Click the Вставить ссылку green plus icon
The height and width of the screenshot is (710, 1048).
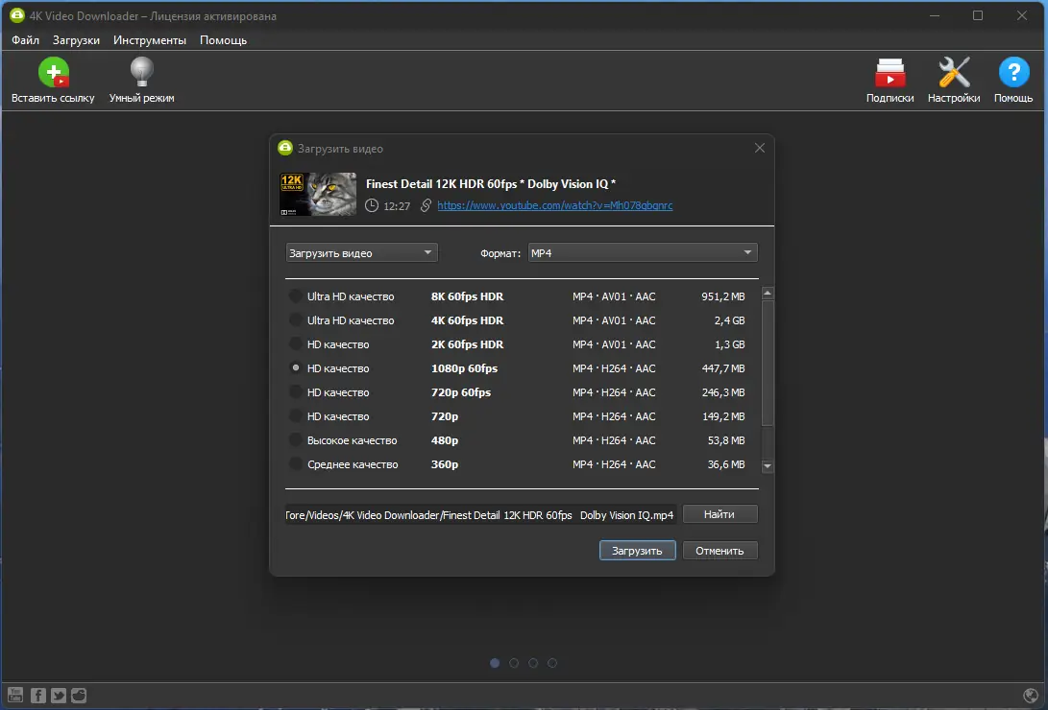(x=54, y=72)
